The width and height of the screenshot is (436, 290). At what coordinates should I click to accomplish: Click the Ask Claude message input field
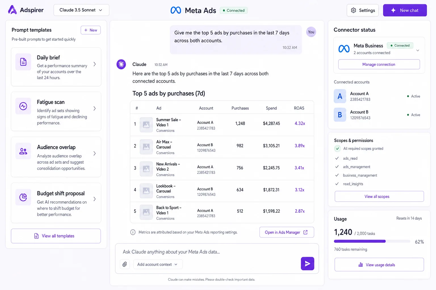point(217,252)
